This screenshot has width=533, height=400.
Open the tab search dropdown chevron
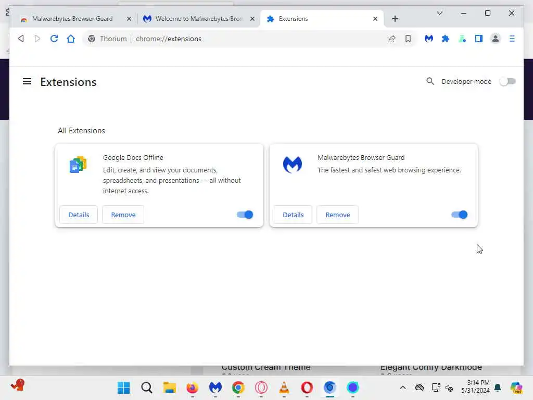(x=439, y=13)
